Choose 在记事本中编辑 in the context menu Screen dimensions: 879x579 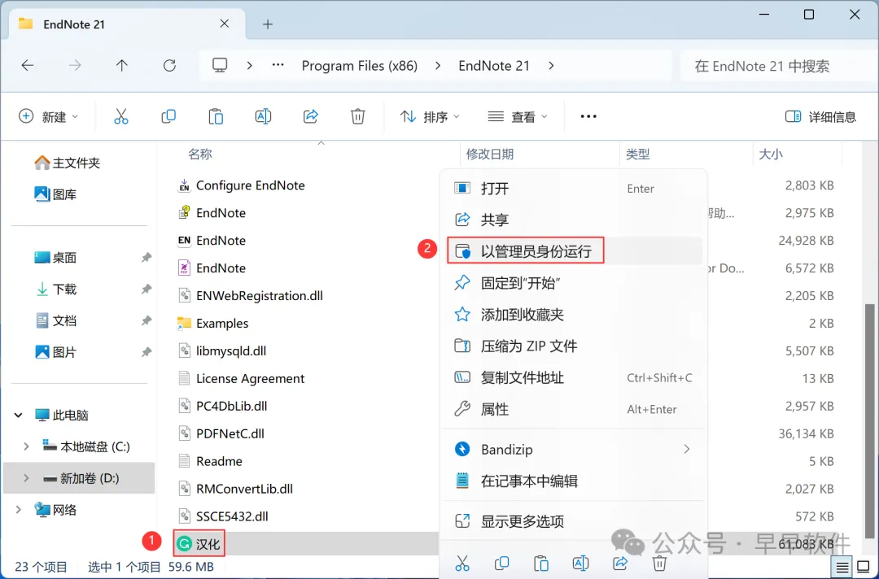pyautogui.click(x=575, y=481)
